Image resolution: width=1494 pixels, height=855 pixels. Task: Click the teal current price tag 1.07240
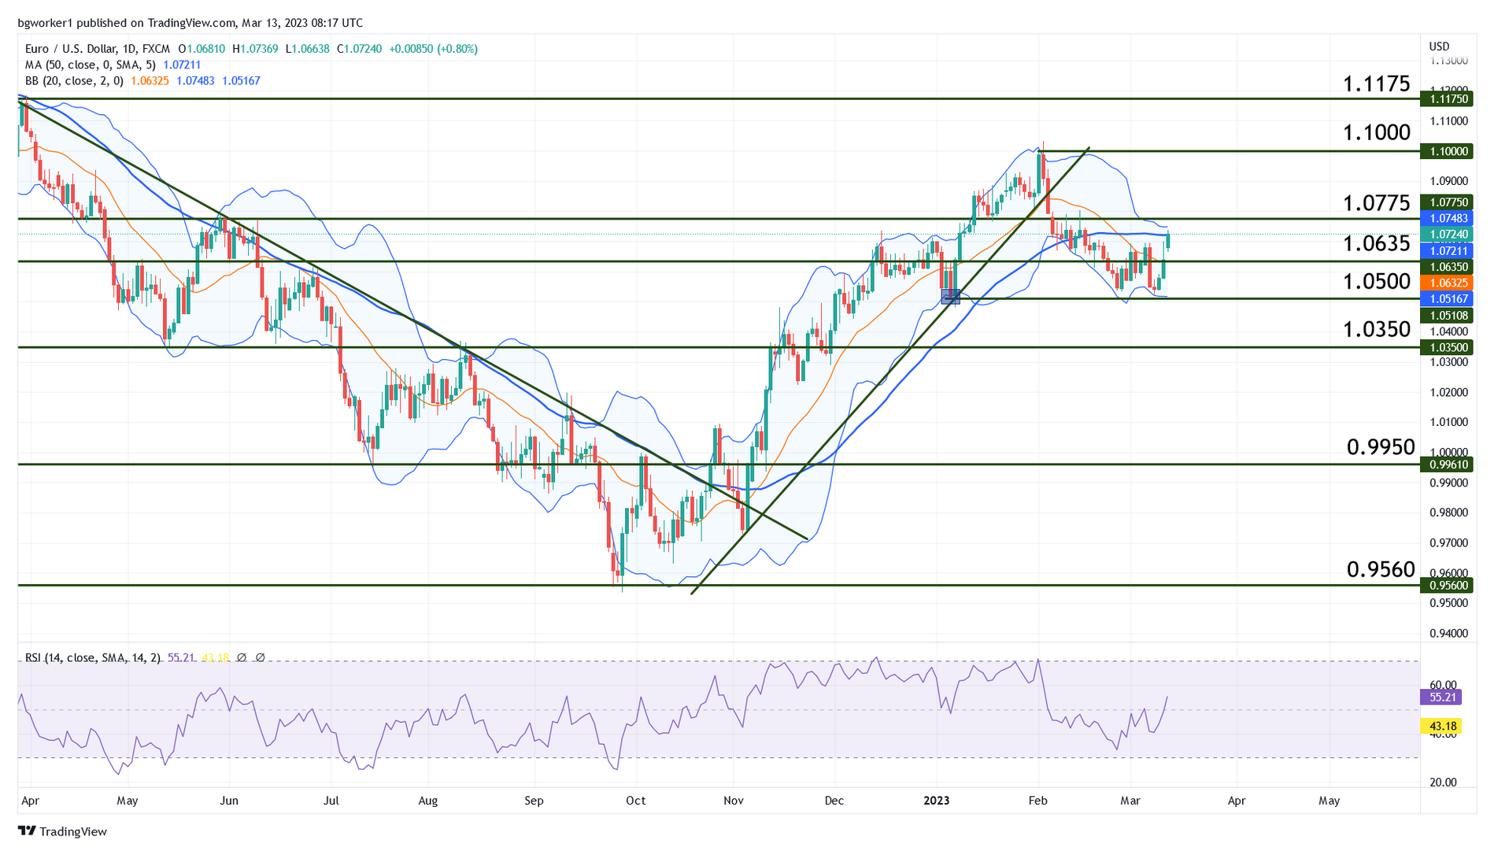coord(1448,235)
